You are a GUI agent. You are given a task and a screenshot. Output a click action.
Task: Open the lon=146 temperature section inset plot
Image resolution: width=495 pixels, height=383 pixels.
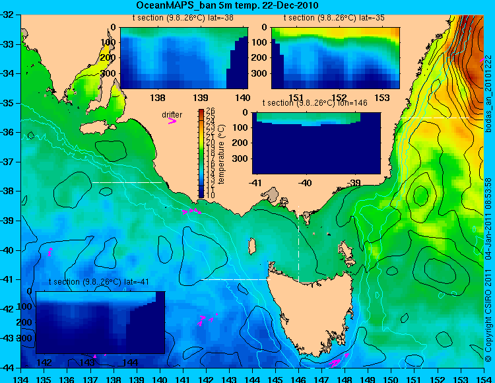[x=316, y=143]
